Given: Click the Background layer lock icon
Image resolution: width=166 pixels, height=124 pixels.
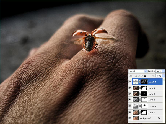Looking at the screenshot, I should pyautogui.click(x=159, y=118).
